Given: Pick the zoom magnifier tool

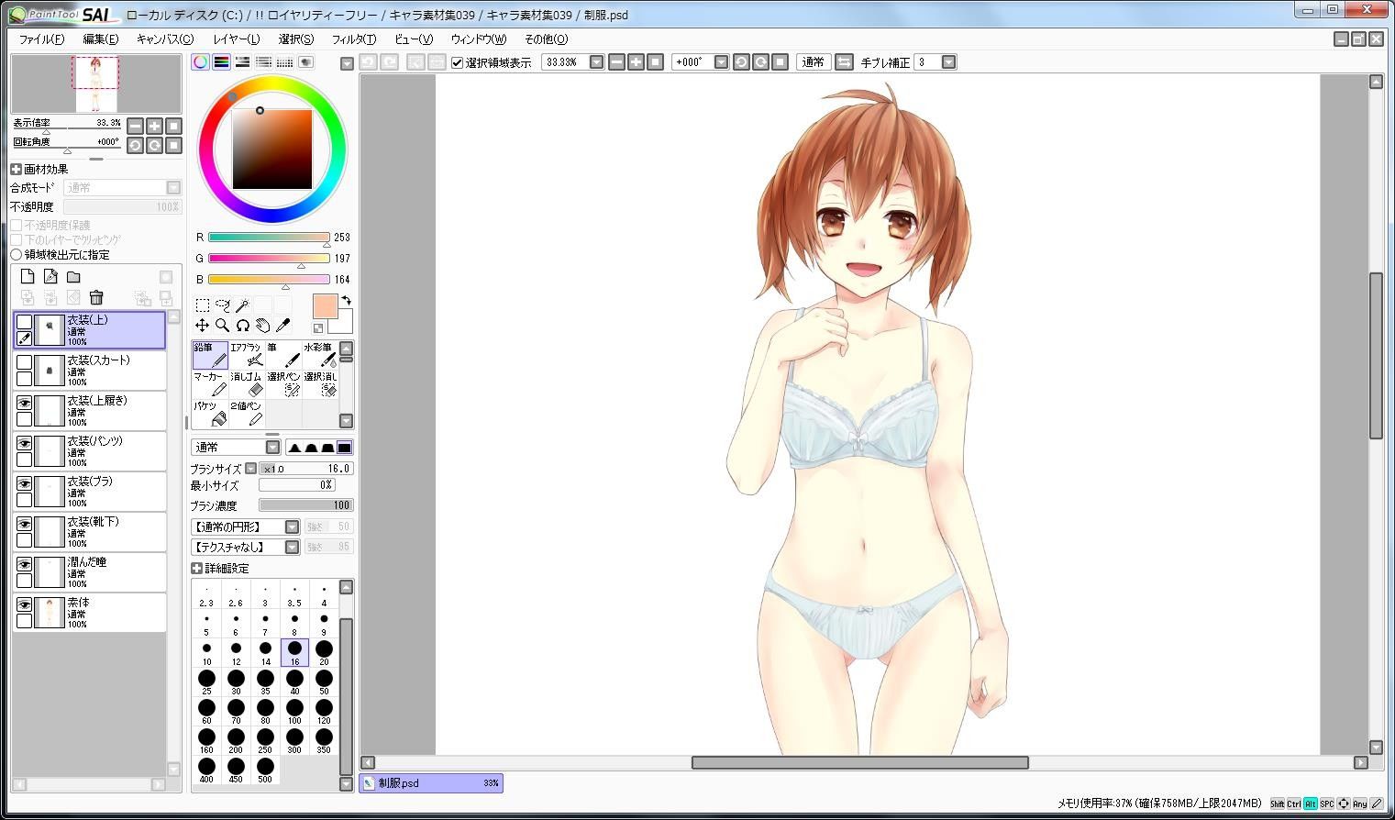Looking at the screenshot, I should pos(222,326).
